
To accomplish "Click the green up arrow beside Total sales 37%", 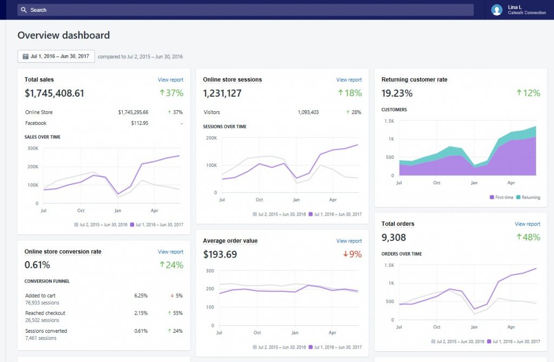I will pyautogui.click(x=161, y=93).
